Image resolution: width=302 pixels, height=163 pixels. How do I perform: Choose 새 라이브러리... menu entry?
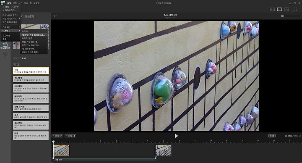[x=10, y=10]
